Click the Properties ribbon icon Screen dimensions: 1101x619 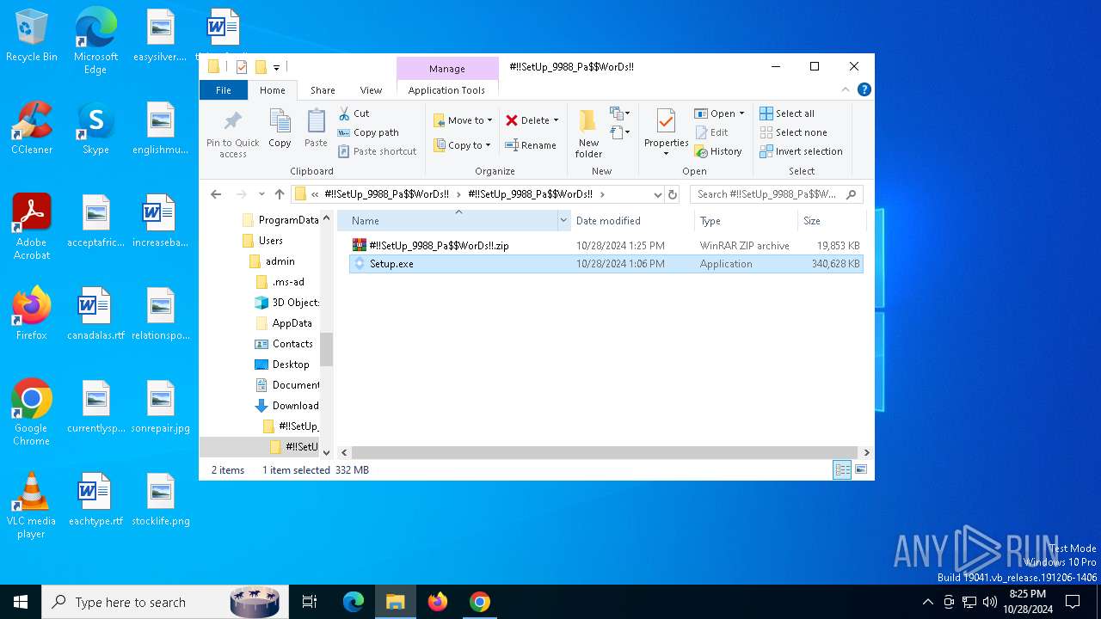point(666,133)
